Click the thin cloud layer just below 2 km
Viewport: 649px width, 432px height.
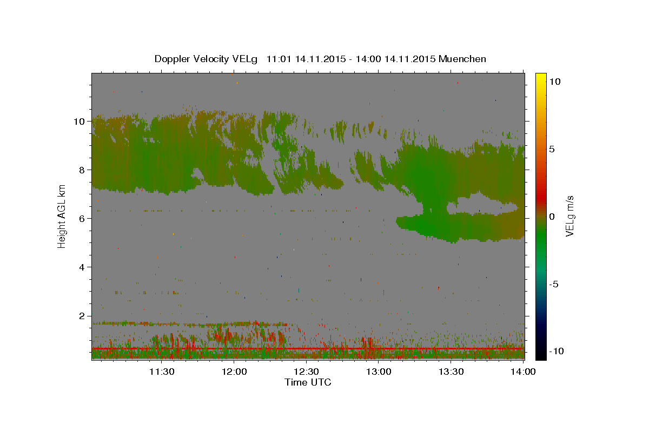(x=189, y=324)
